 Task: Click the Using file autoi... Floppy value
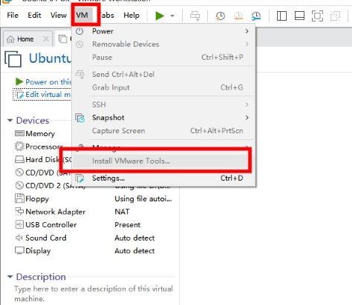click(143, 198)
